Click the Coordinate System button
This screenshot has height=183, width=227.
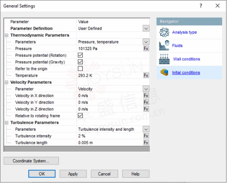click(31, 161)
